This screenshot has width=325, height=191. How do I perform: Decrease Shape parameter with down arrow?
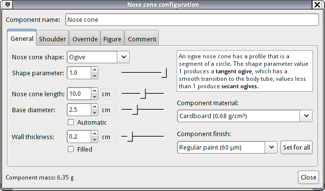pos(94,76)
